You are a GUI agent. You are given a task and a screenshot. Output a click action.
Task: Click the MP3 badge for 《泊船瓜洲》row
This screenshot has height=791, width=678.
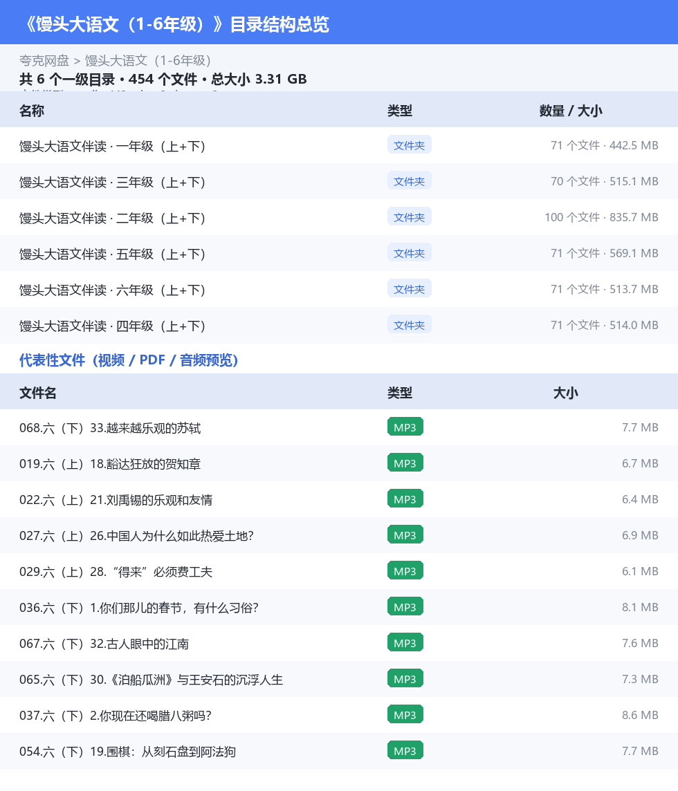pos(405,679)
